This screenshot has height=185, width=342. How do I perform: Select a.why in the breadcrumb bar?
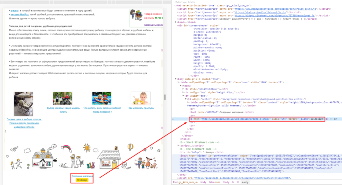tap(245, 182)
